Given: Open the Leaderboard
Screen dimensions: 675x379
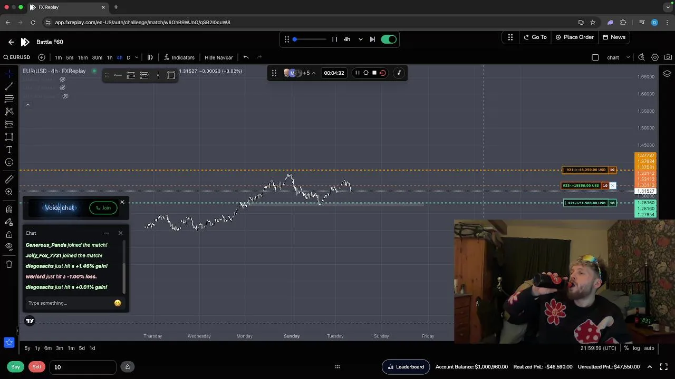Looking at the screenshot, I should pyautogui.click(x=406, y=367).
